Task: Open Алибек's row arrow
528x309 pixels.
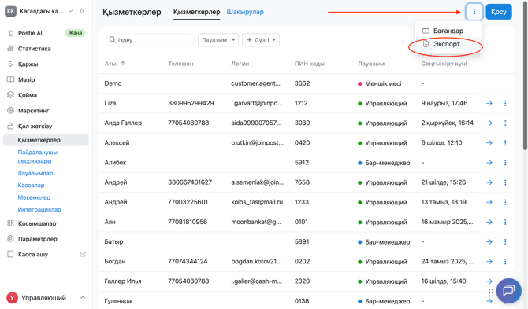Action: [489, 163]
